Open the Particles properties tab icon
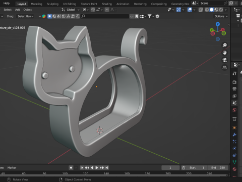Viewport: 242px width, 182px height. tap(234, 142)
